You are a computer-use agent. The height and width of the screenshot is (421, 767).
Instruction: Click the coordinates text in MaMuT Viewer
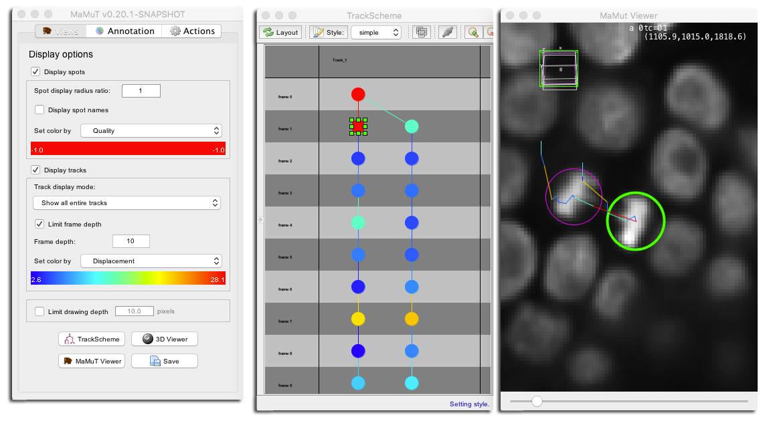tap(695, 37)
